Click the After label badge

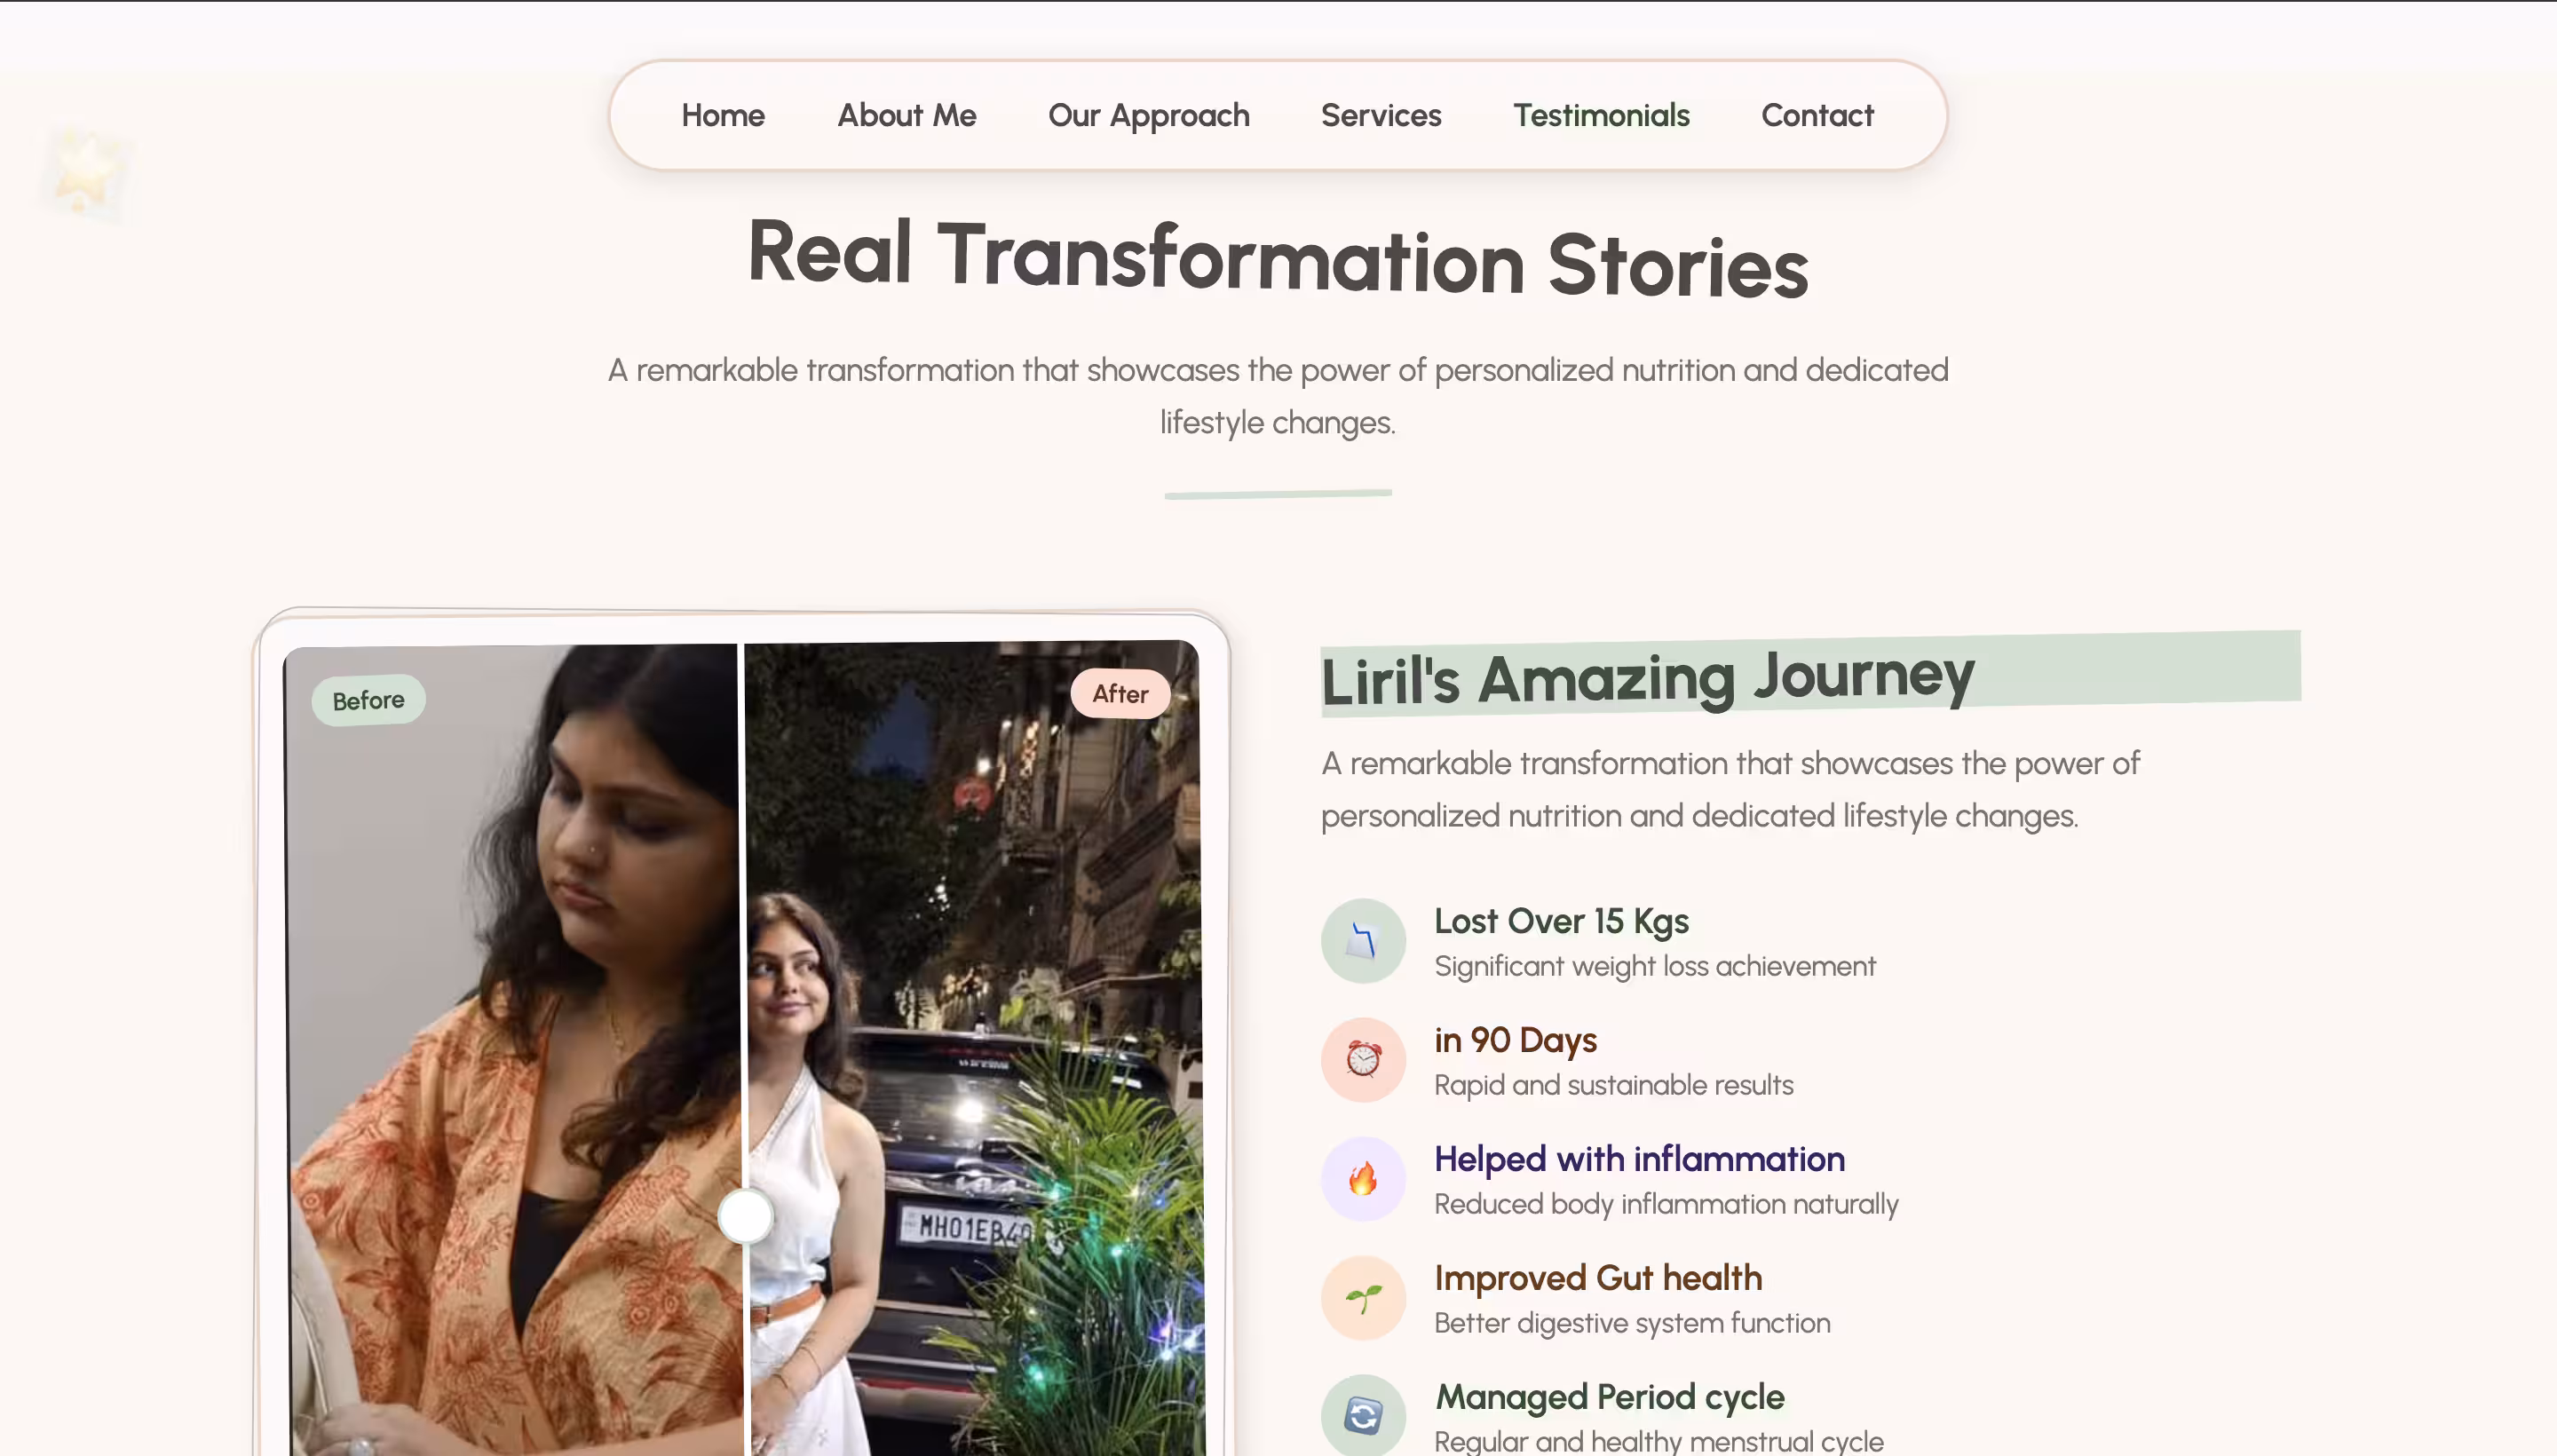1119,694
